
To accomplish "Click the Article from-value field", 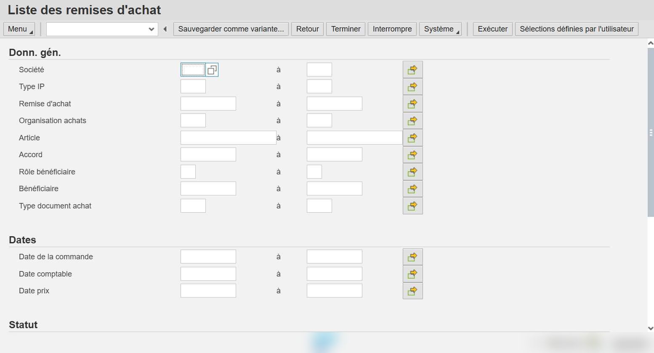I will click(229, 138).
